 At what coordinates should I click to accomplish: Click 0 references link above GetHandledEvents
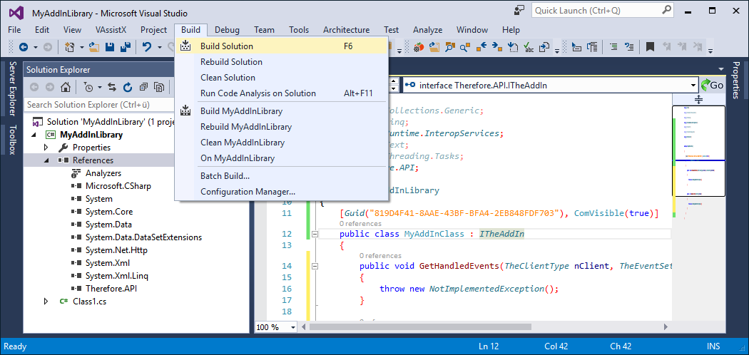[380, 255]
